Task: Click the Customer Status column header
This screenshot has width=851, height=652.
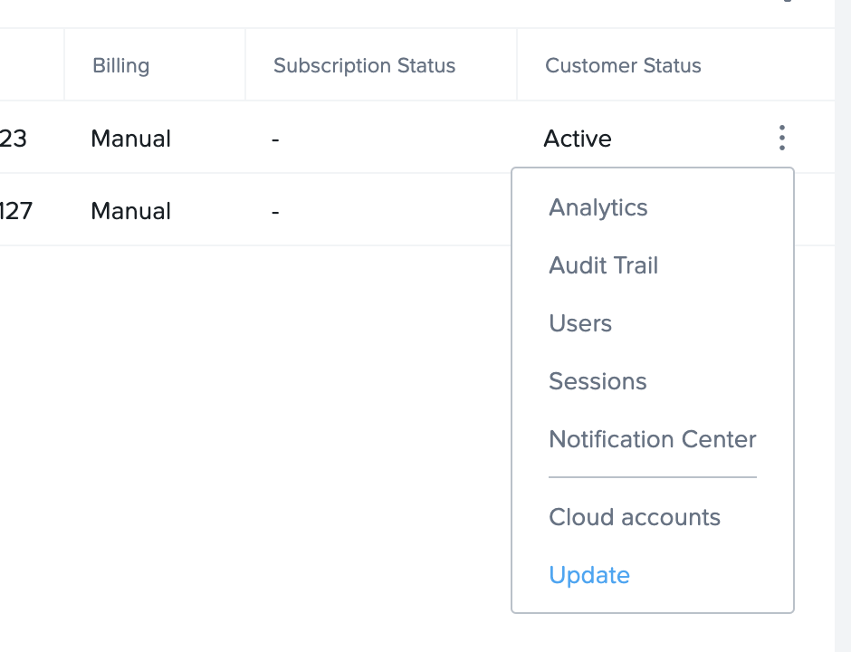Action: point(623,65)
